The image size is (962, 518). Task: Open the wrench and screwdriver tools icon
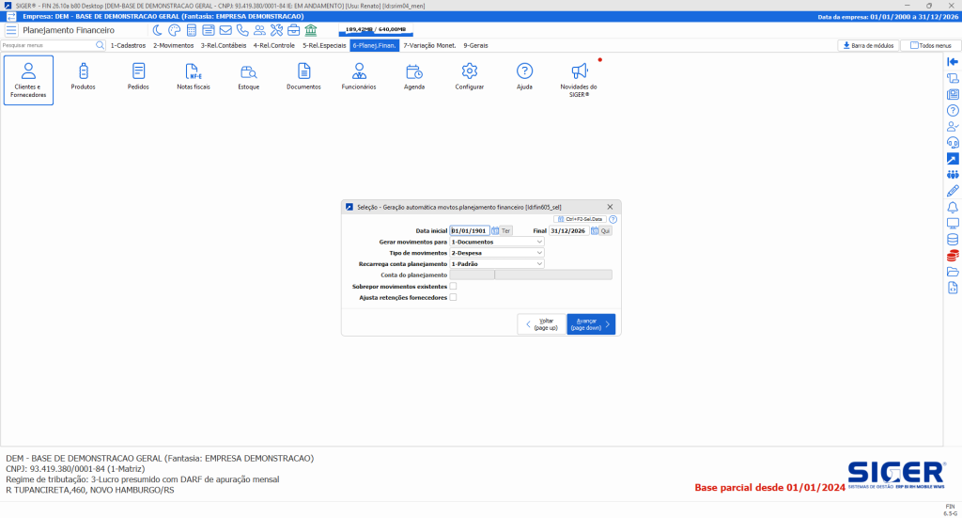point(277,30)
